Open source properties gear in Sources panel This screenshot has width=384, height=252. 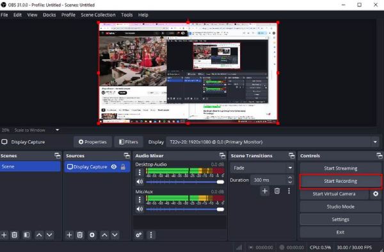click(x=92, y=235)
